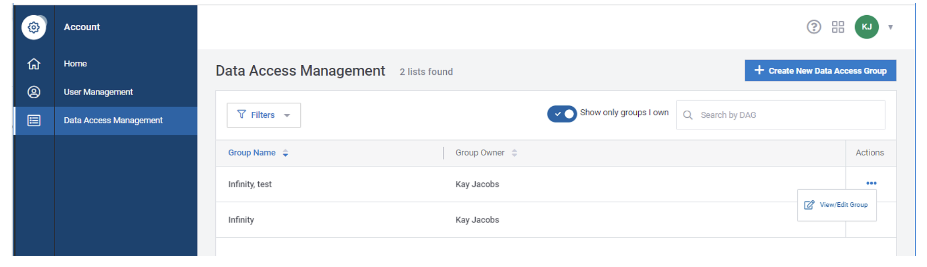Click the Infinity group row name
The image size is (927, 267).
tap(241, 220)
